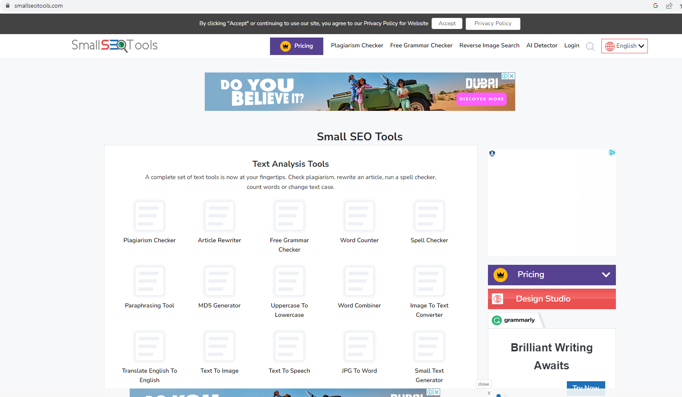Click the Text To Image text link
Screen dimensions: 682x397
(219, 371)
